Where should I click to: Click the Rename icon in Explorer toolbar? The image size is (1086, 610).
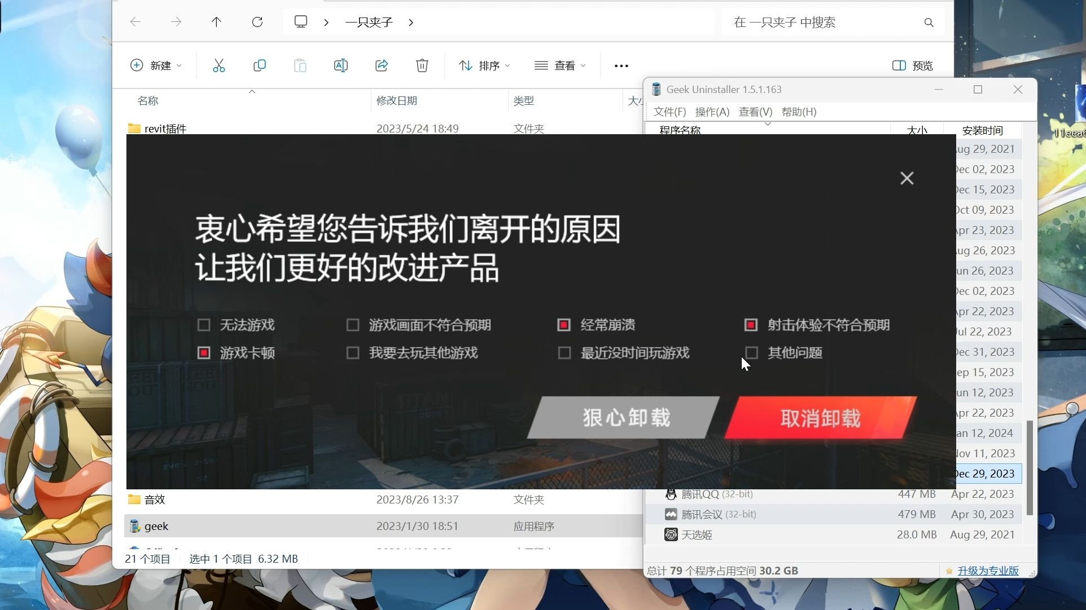(x=341, y=65)
